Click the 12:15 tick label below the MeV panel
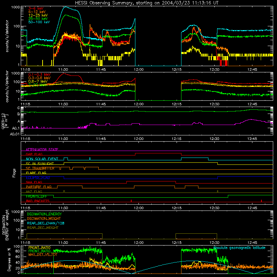 [x=177, y=104]
